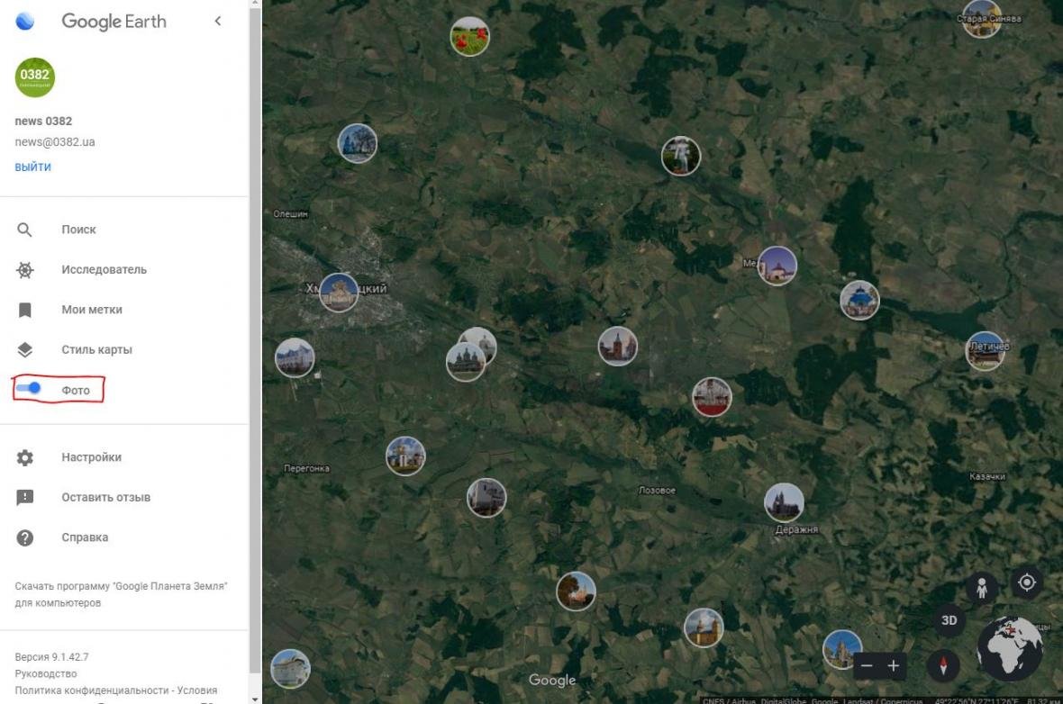Open Стиль карты menu item
The height and width of the screenshot is (704, 1063).
(96, 349)
